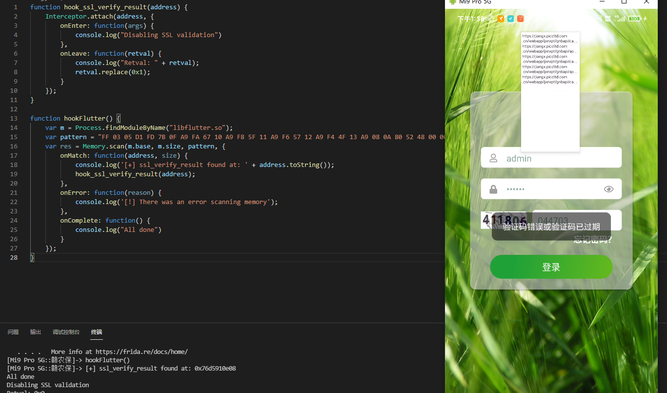Click the password field with dots
Screen dimensions: 667x393
click(551, 189)
